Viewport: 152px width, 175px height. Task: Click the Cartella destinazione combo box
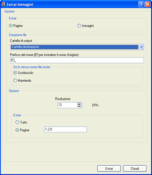77,47
